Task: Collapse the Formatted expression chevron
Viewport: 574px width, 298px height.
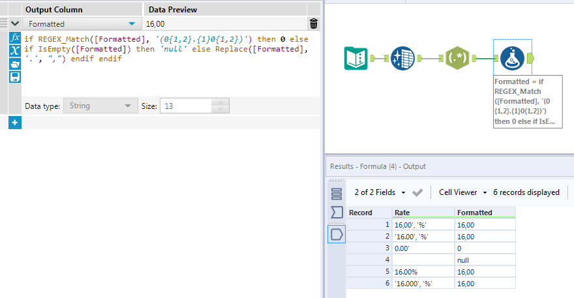Action: (x=15, y=24)
